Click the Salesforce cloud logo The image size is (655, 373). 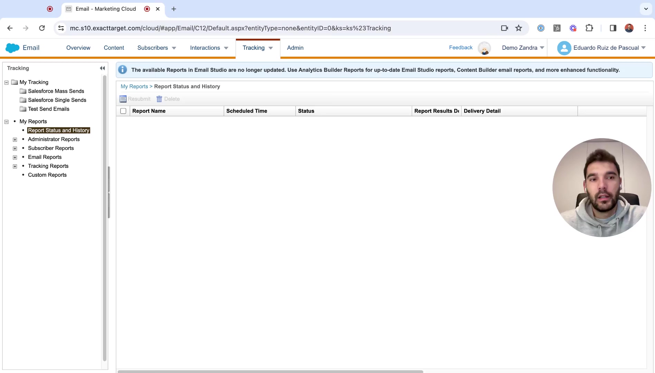[x=12, y=48]
